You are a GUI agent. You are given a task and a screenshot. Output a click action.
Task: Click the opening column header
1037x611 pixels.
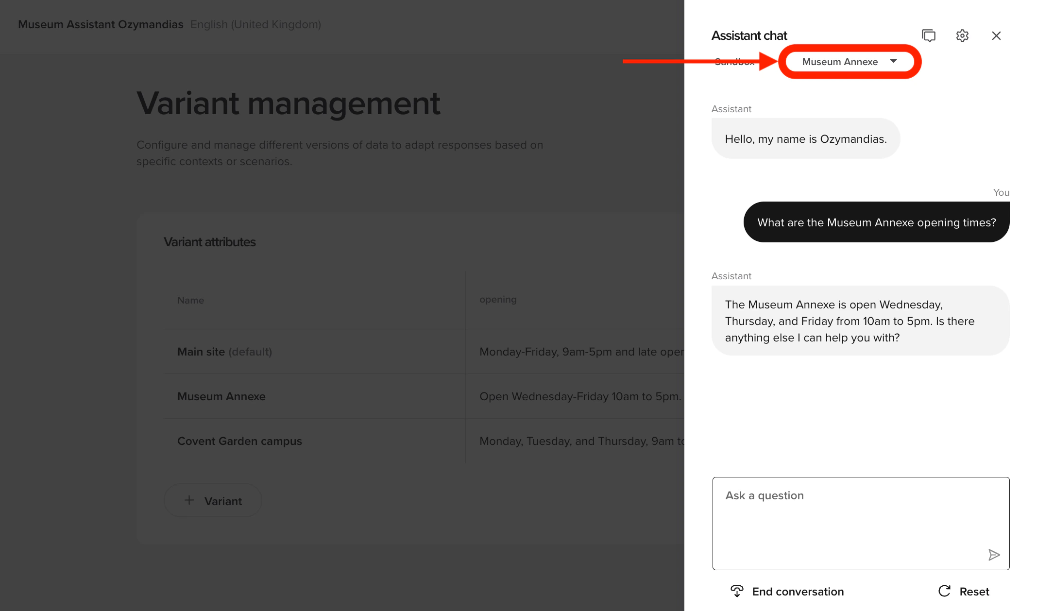pos(498,300)
